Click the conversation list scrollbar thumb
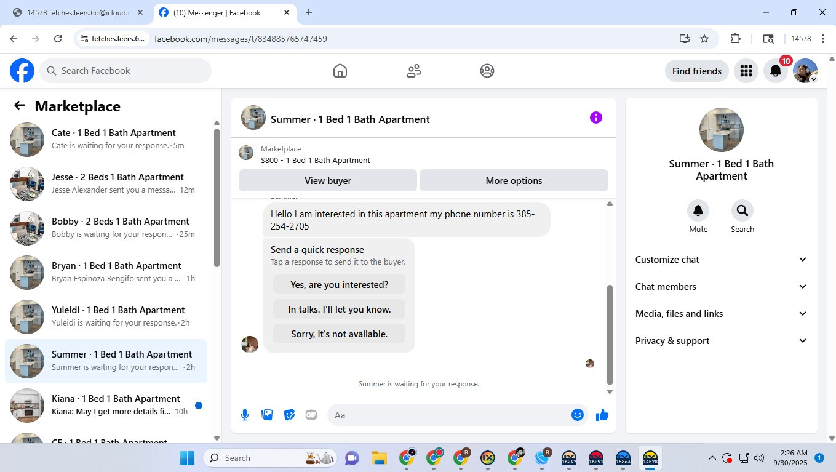The height and width of the screenshot is (472, 836). coord(217,198)
